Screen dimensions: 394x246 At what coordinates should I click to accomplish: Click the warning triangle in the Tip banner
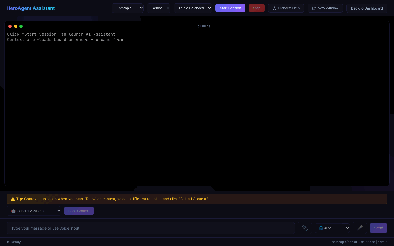(x=13, y=199)
